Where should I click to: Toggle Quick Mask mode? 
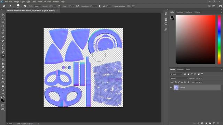[3, 106]
